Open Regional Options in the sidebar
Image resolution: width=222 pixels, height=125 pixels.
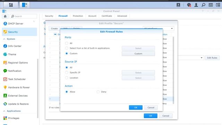19,62
